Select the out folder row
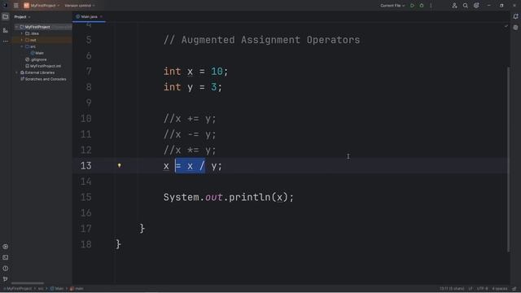Screen dimensions: 521x293 click(42, 40)
